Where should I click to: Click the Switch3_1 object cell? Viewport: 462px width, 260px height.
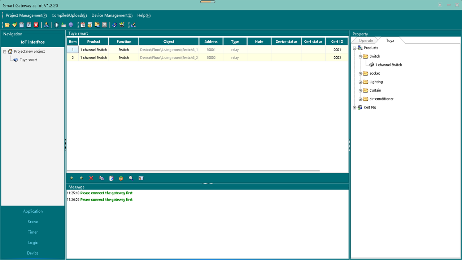point(169,50)
